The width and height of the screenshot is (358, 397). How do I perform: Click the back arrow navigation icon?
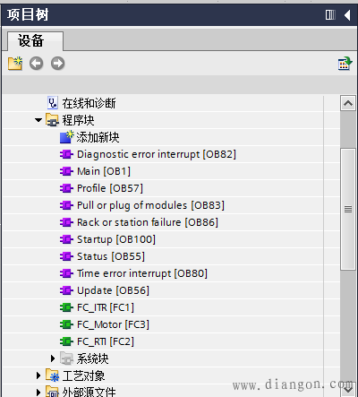point(36,64)
